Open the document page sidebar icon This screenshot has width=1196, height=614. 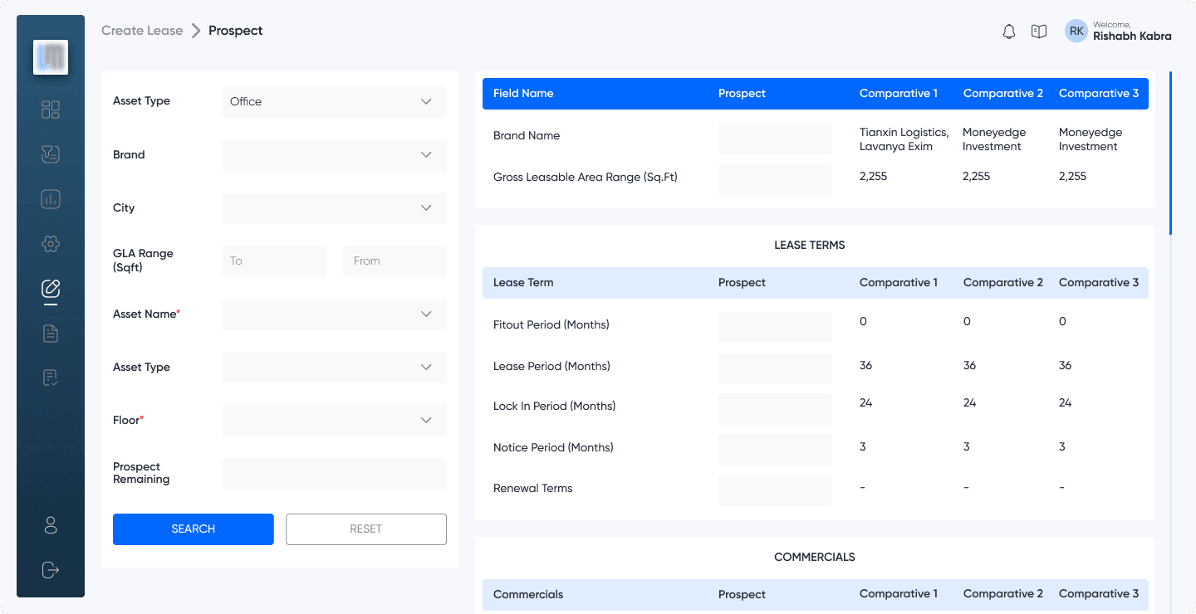click(51, 334)
